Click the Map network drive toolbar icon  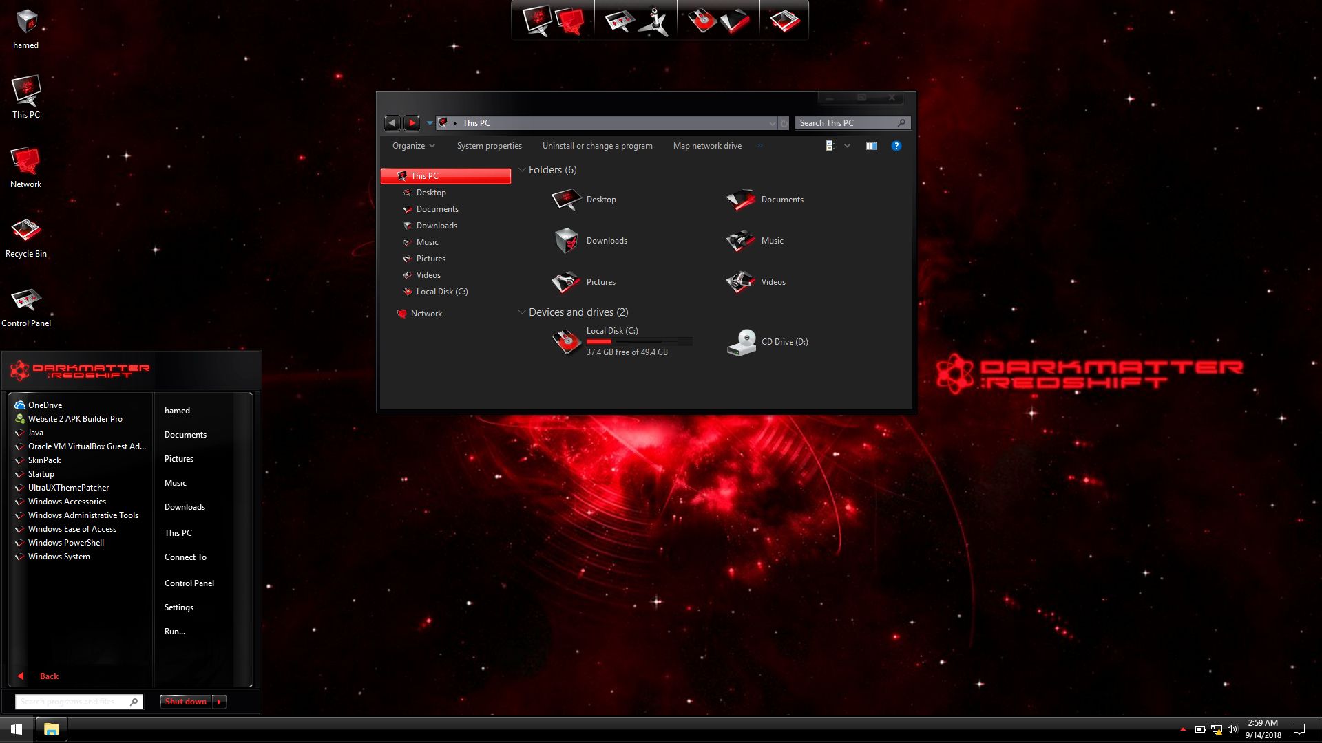pyautogui.click(x=706, y=146)
